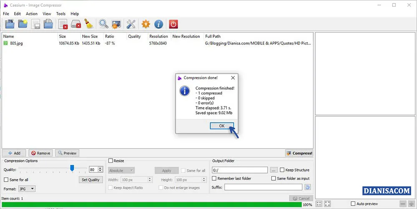Open the Action menu
Image resolution: width=417 pixels, height=209 pixels.
click(32, 14)
